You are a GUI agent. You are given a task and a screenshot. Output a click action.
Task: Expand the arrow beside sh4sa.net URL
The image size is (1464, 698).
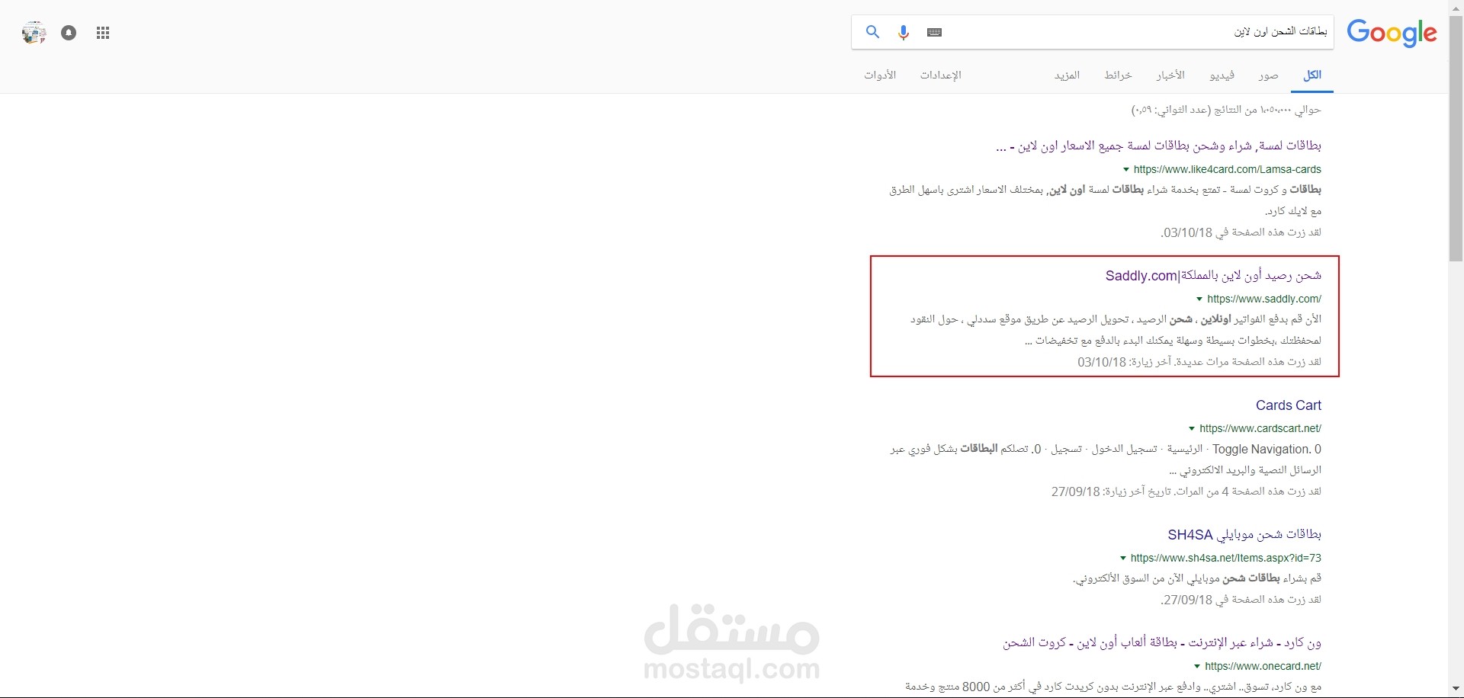(1123, 559)
